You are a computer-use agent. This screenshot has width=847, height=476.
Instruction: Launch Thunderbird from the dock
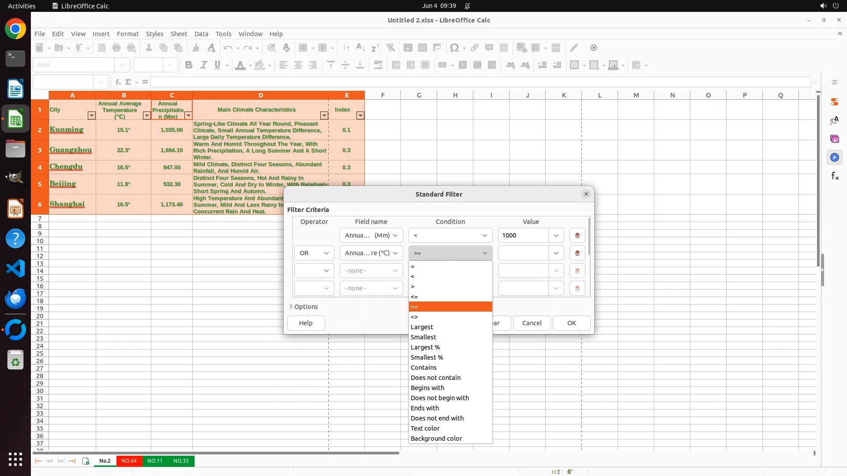(x=15, y=299)
